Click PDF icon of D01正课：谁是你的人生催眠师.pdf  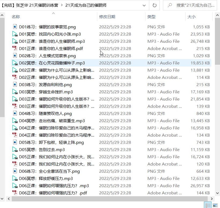tap(15, 48)
